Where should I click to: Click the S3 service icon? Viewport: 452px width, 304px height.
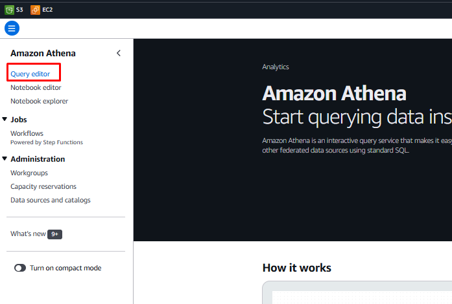9,10
